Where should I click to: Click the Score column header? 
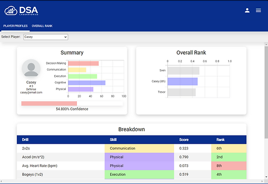click(x=184, y=140)
